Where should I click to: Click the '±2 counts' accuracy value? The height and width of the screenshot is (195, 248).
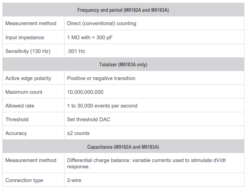(78, 133)
